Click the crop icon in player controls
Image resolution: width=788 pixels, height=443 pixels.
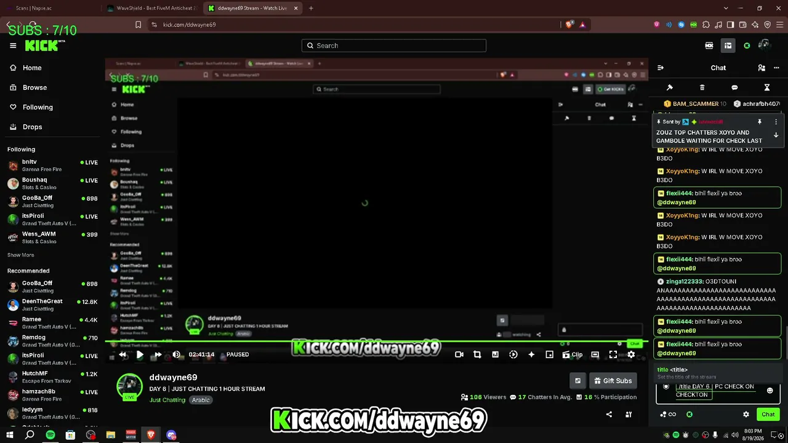[x=477, y=354]
